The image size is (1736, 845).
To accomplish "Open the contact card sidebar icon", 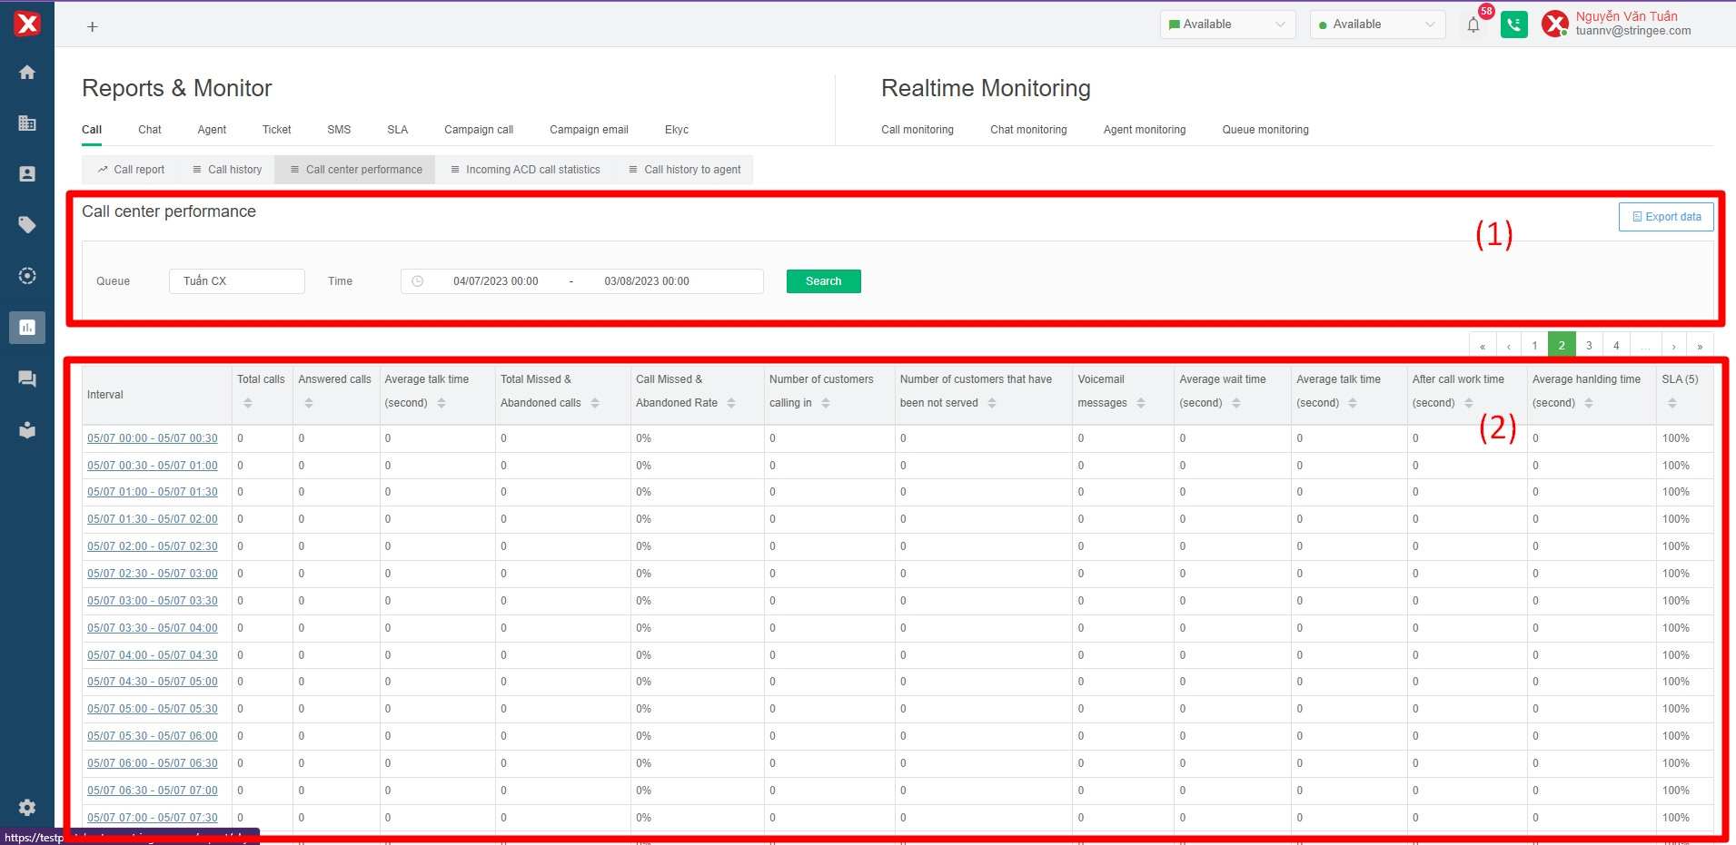I will (27, 174).
